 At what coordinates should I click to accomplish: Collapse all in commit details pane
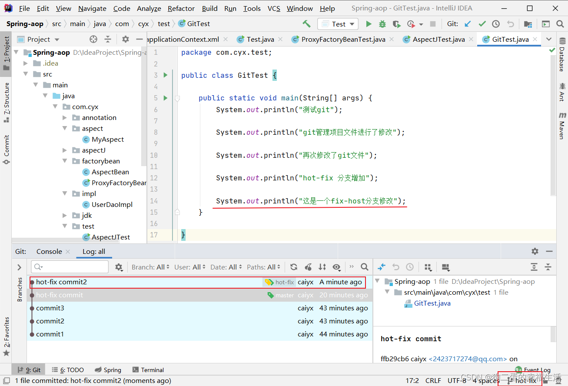[x=548, y=267]
